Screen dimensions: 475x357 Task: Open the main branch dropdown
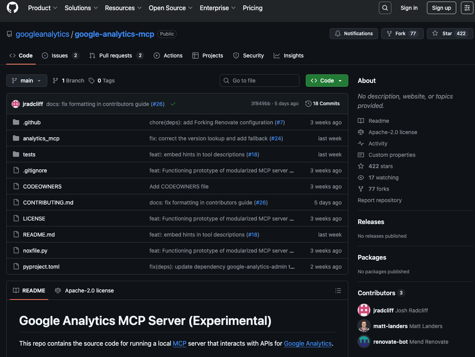coord(27,81)
